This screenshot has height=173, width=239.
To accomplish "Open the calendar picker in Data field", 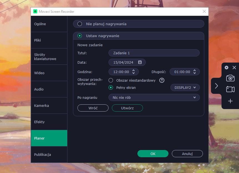I will [x=140, y=62].
